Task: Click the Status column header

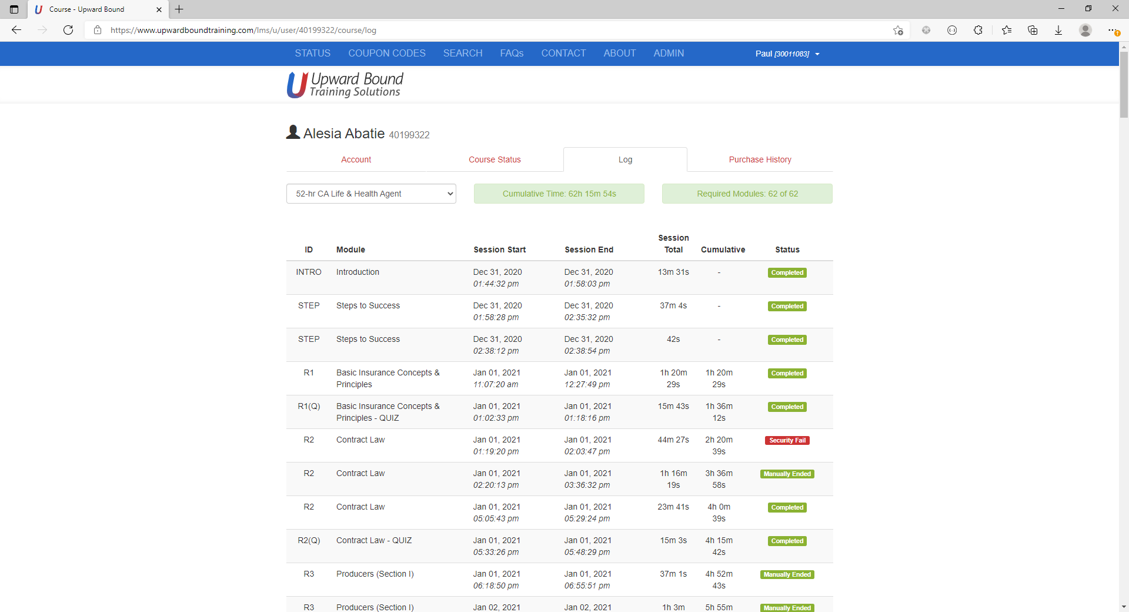Action: 787,250
